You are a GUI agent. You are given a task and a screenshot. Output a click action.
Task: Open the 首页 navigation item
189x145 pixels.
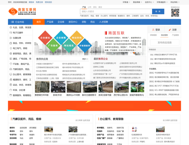pos(39,22)
